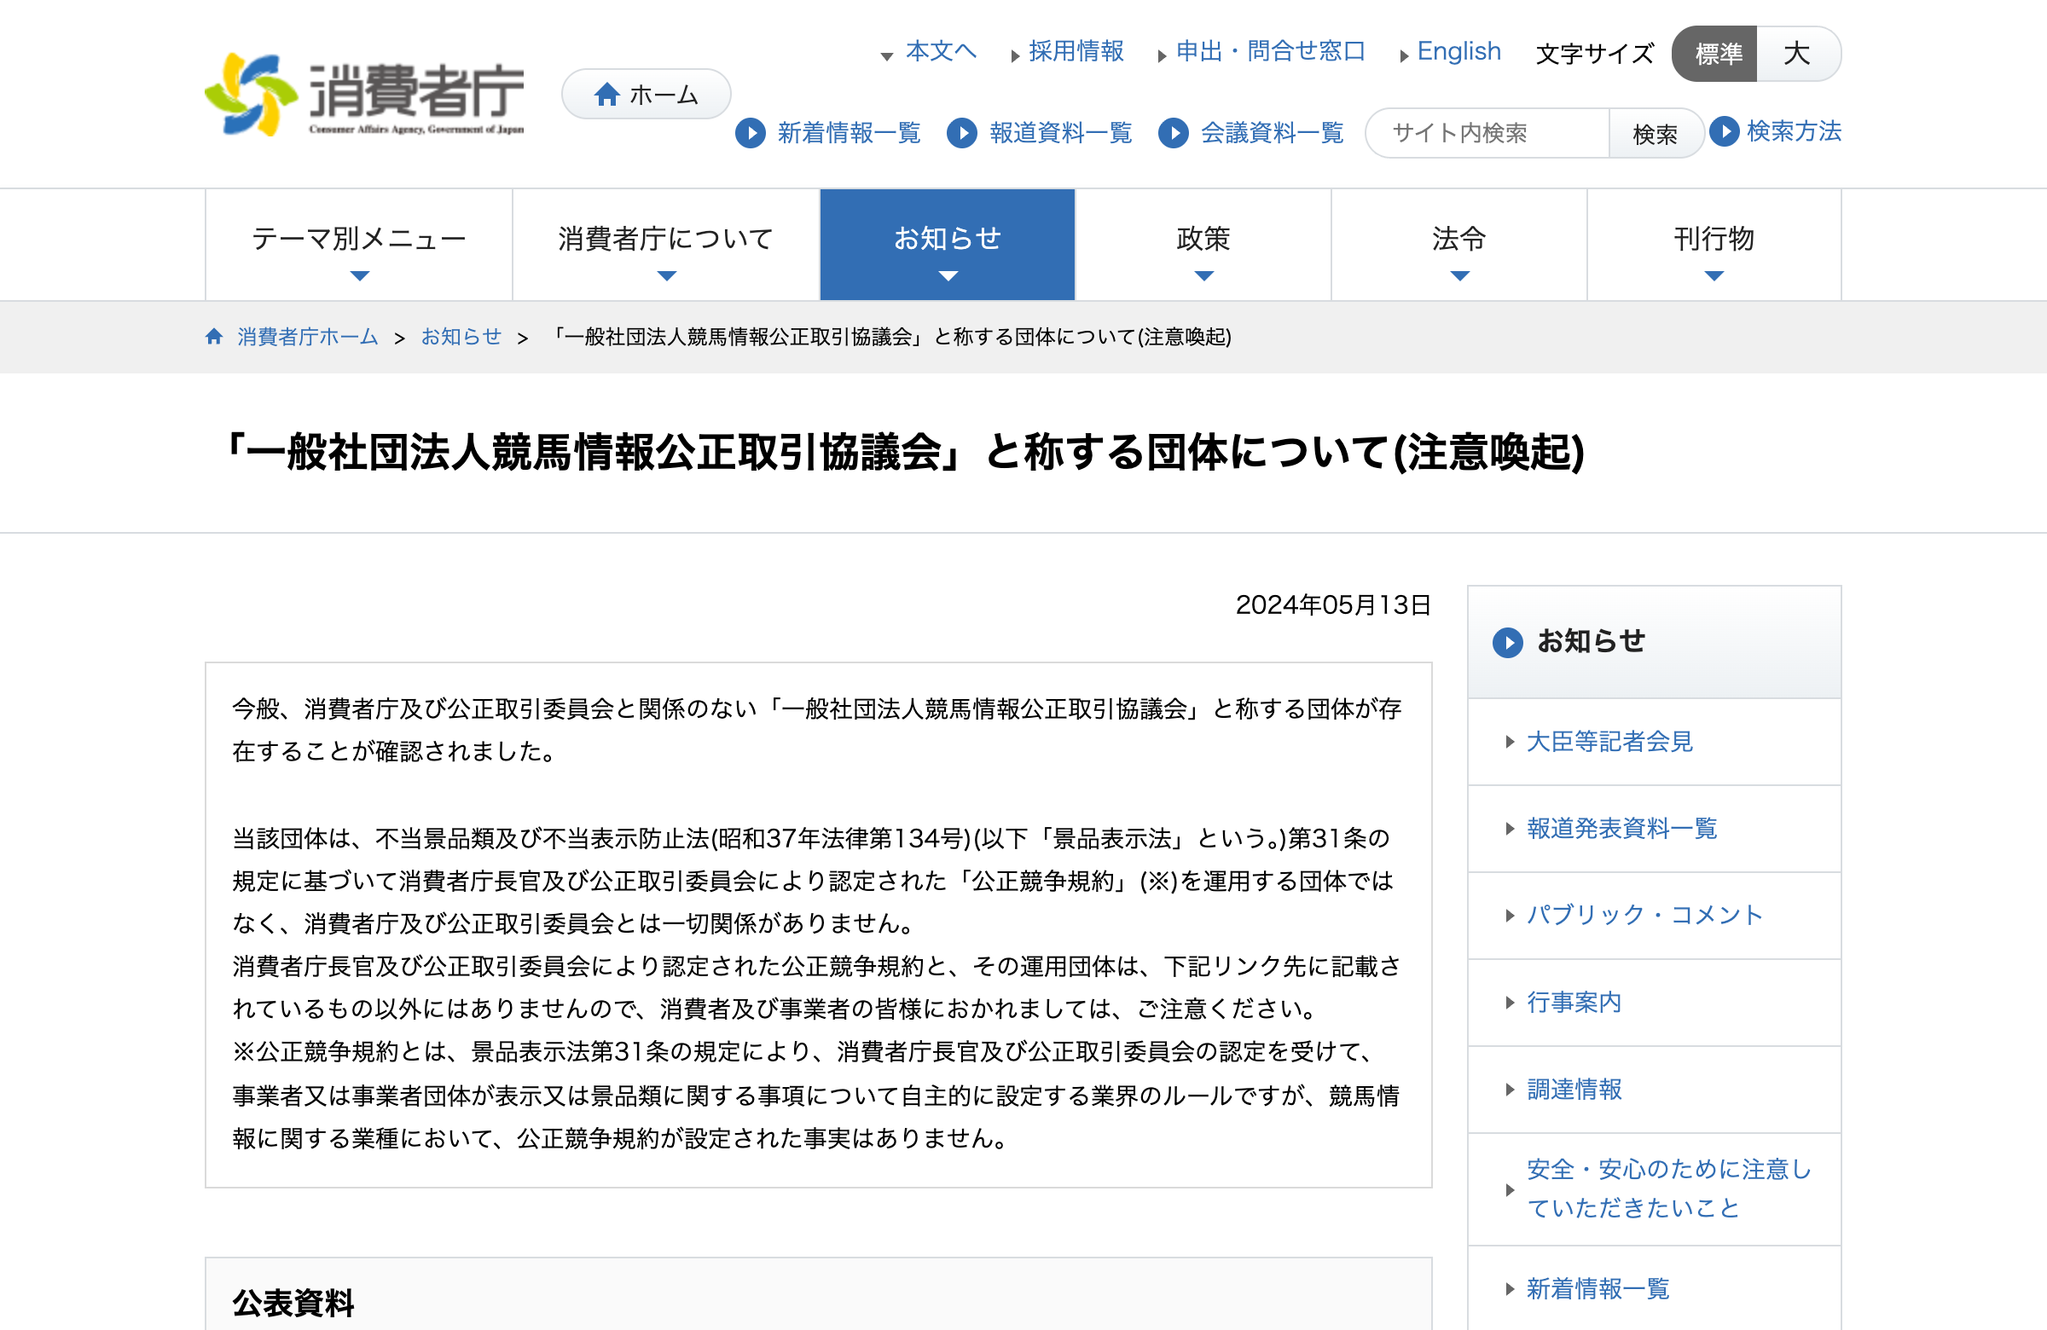Click the triangle marker before 申出・問合せ窓口
Viewport: 2047px width, 1330px height.
click(1162, 56)
